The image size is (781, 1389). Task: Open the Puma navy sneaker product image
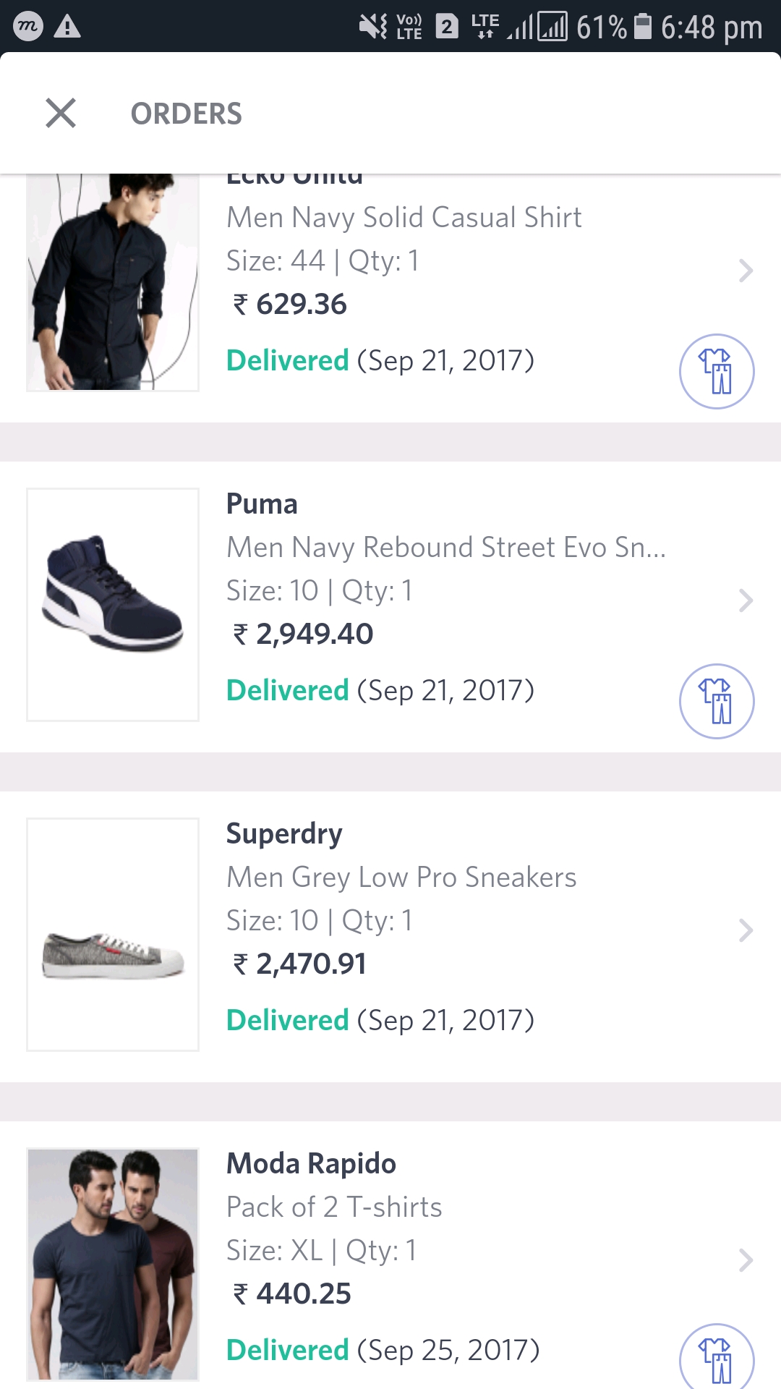pos(113,605)
